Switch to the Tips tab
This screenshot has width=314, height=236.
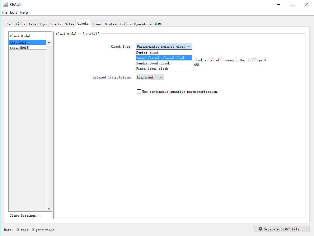pos(43,24)
